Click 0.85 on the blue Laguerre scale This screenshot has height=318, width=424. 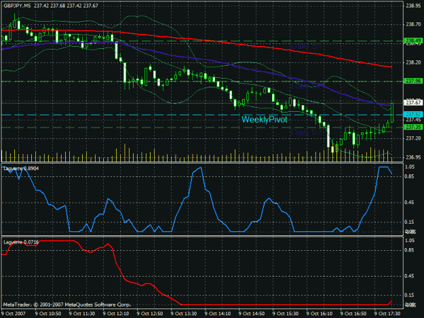point(410,176)
